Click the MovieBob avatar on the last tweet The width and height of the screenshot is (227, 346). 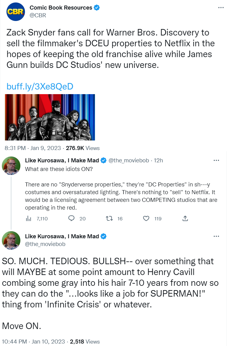pyautogui.click(x=11, y=240)
